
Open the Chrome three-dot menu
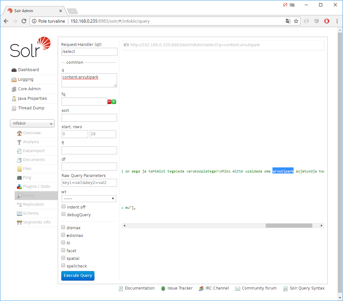(x=337, y=21)
